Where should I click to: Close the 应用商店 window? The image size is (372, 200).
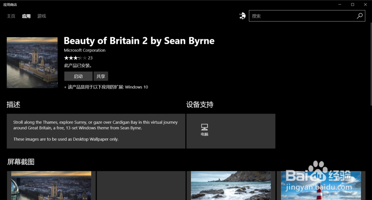coord(365,4)
